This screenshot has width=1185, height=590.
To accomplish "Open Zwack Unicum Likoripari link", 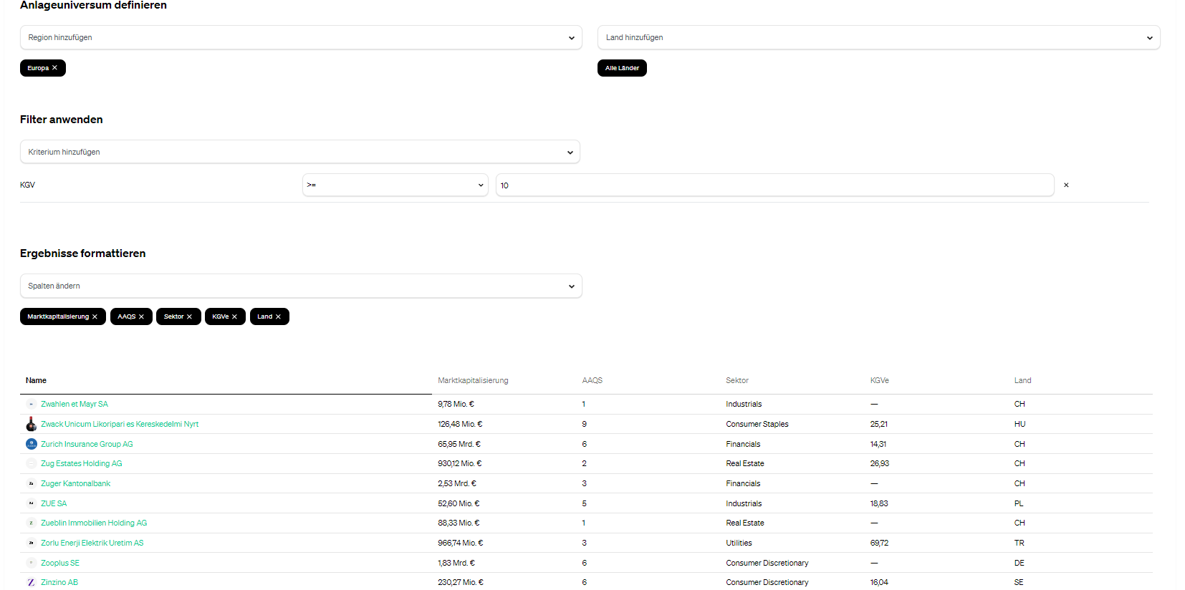I will 120,424.
